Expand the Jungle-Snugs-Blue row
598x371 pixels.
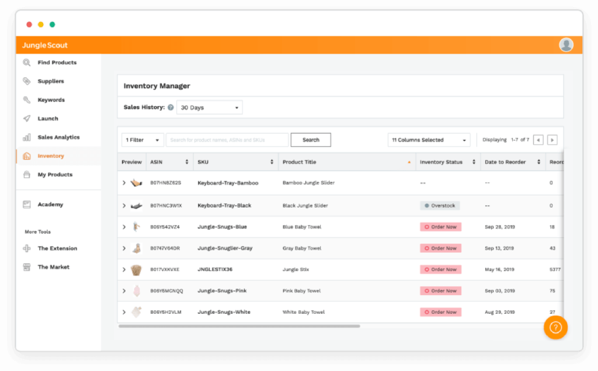point(124,227)
